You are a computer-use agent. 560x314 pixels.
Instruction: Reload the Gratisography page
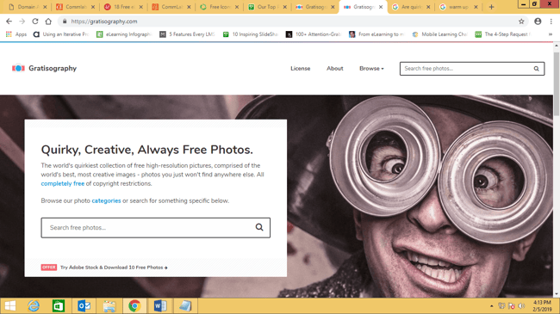click(35, 22)
